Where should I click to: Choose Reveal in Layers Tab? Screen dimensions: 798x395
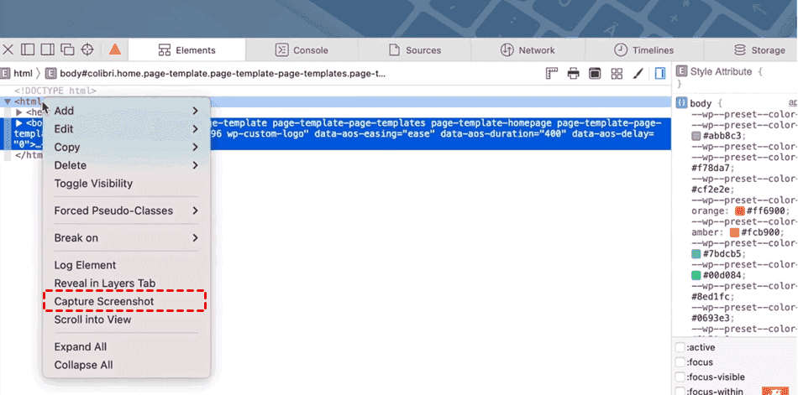tap(126, 283)
